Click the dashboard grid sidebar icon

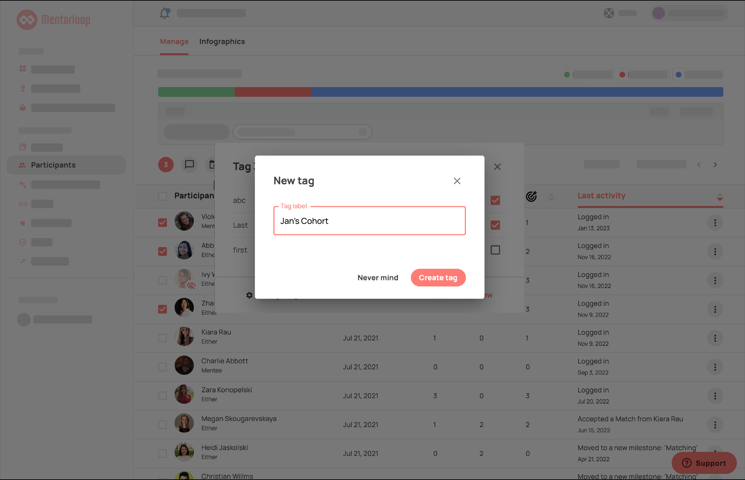(23, 69)
